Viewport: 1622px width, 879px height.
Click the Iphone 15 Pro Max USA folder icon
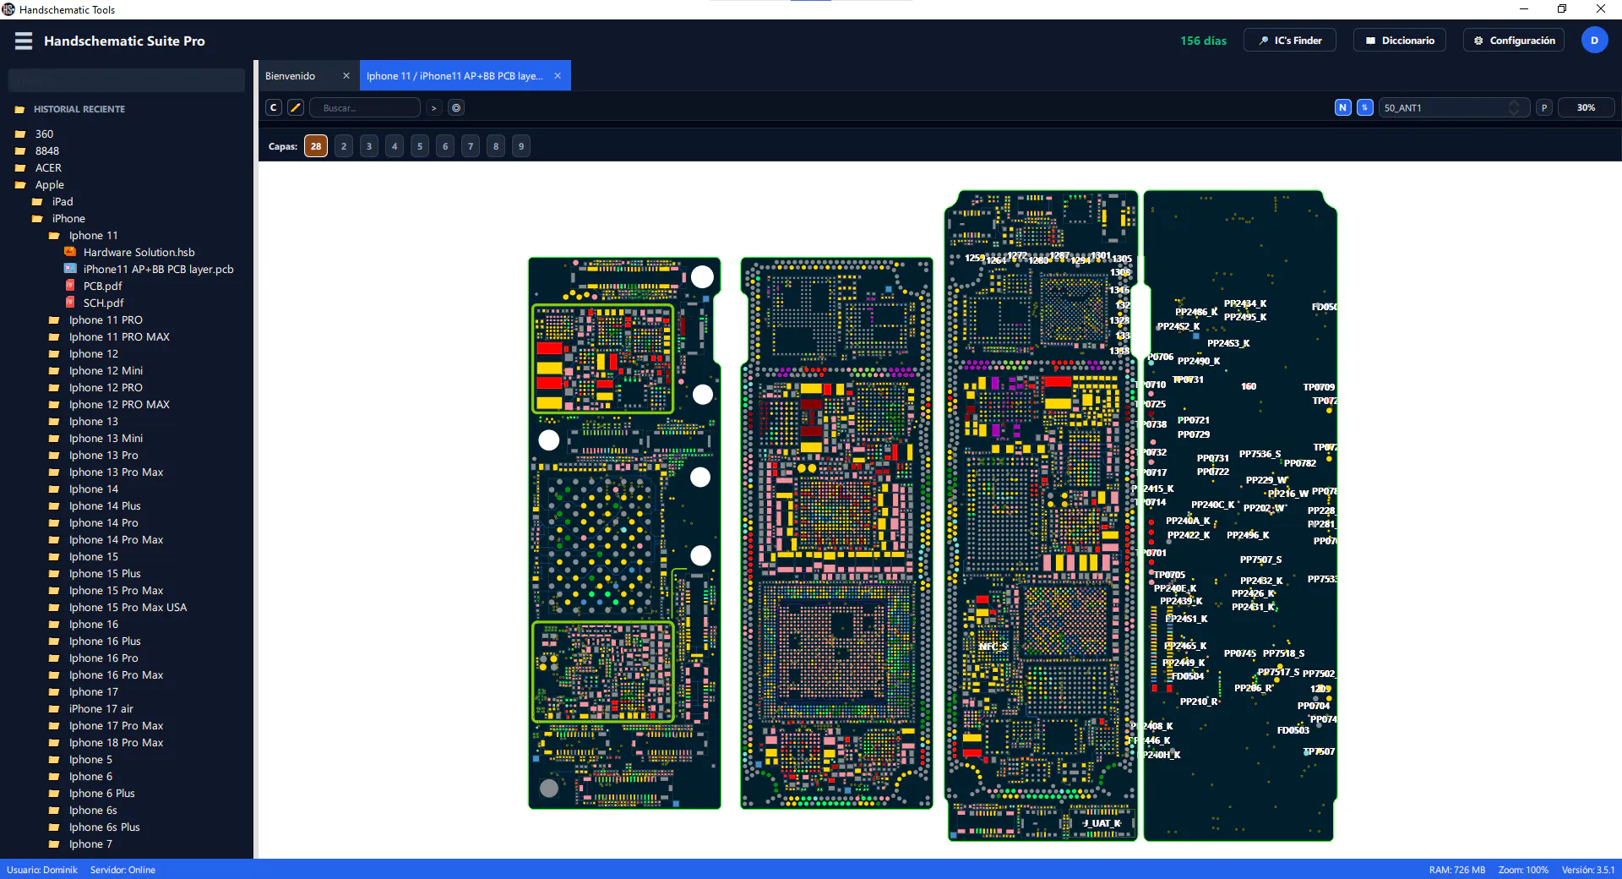[x=54, y=607]
